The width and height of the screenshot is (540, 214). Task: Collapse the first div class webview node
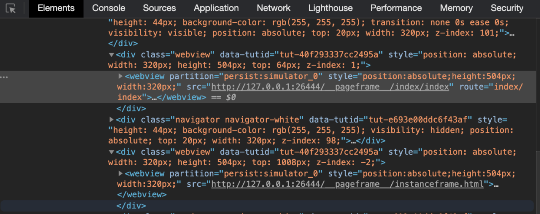pyautogui.click(x=111, y=54)
